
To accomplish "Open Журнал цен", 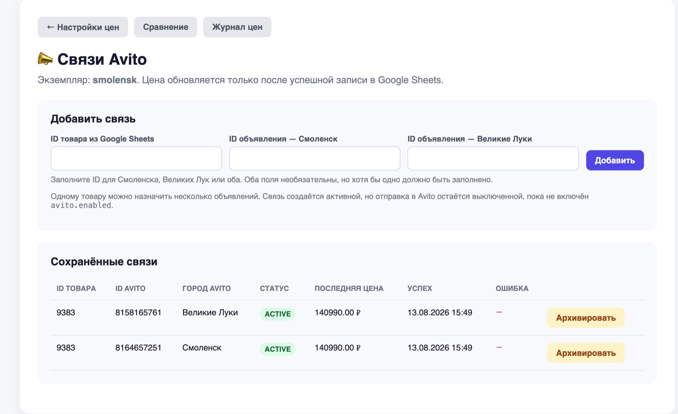I will [x=237, y=27].
